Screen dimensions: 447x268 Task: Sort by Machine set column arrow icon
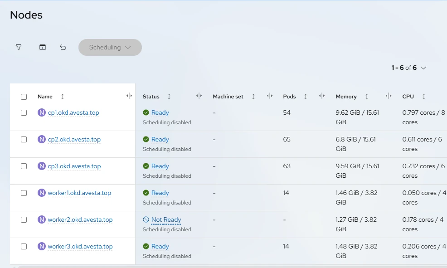[253, 97]
